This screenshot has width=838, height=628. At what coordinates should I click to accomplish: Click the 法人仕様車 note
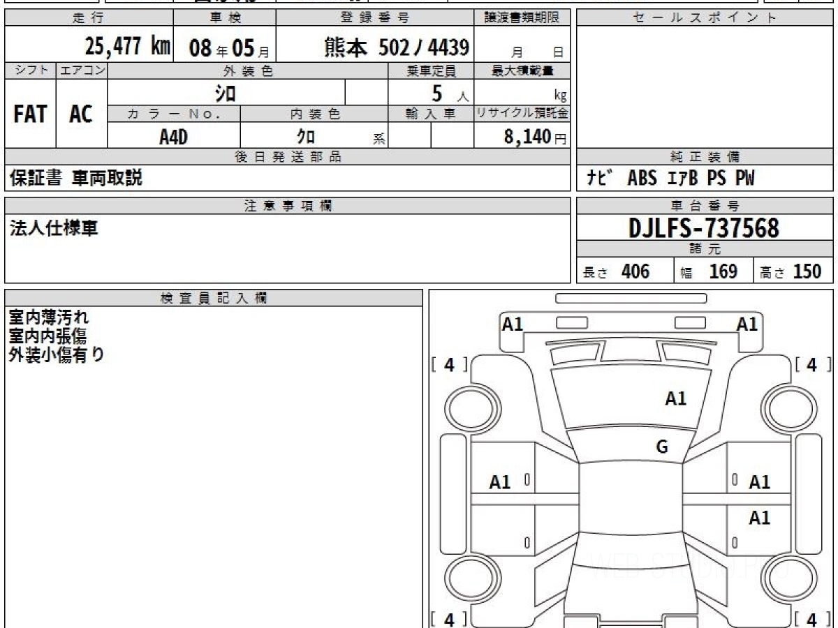[54, 228]
